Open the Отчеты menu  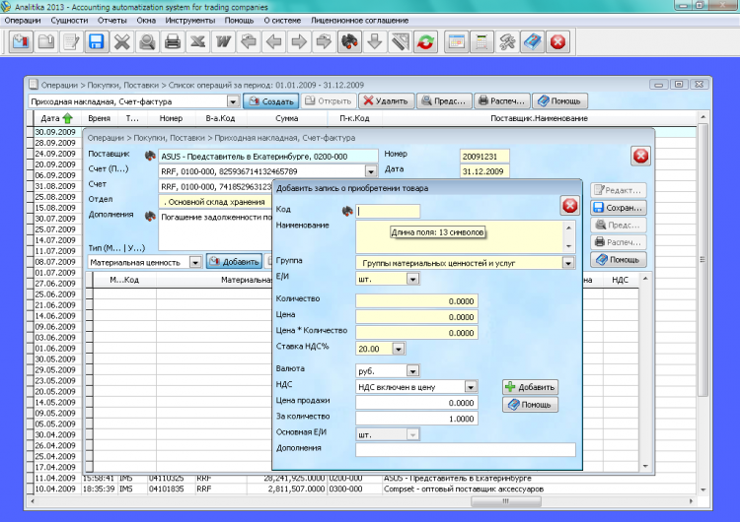[x=112, y=21]
